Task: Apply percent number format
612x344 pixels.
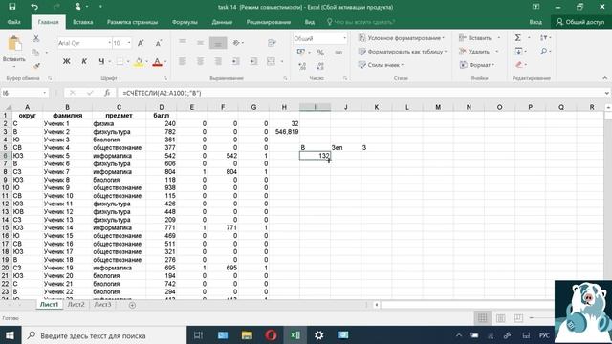Action: (320, 53)
